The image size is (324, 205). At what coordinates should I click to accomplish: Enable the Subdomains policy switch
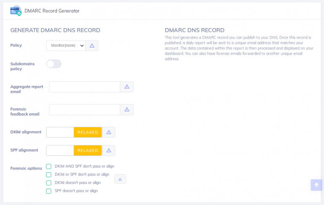(x=54, y=64)
